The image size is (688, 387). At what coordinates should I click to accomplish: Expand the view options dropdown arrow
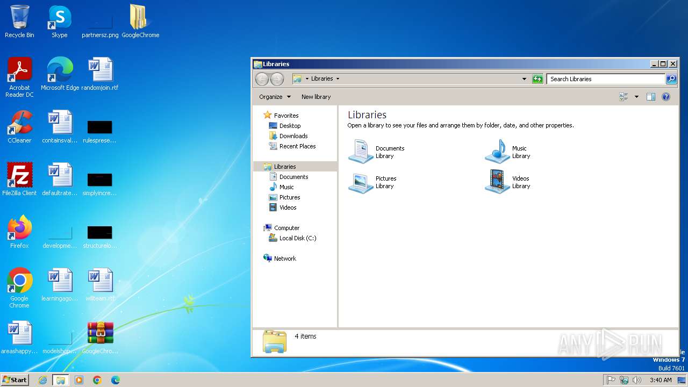(636, 97)
